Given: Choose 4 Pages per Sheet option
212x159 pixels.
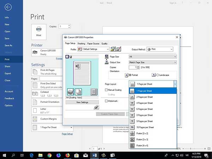Looking at the screenshot, I should [153, 103].
